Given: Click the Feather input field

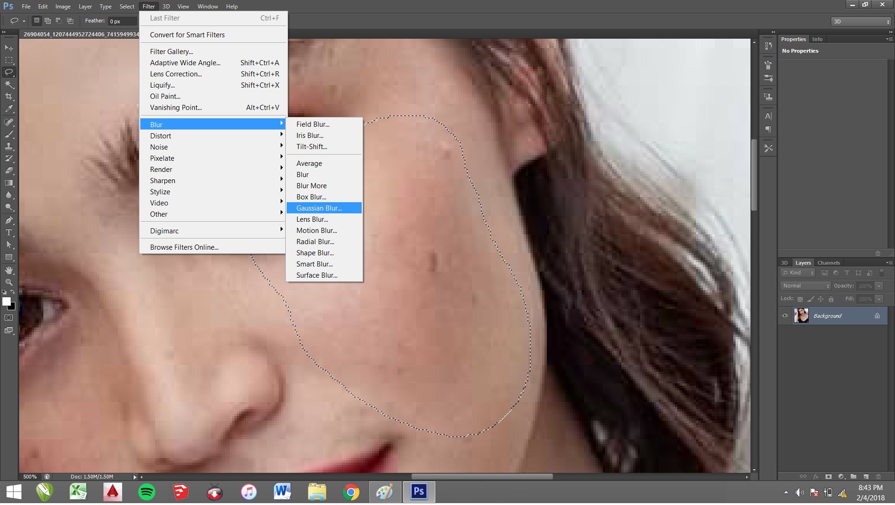Looking at the screenshot, I should (123, 21).
